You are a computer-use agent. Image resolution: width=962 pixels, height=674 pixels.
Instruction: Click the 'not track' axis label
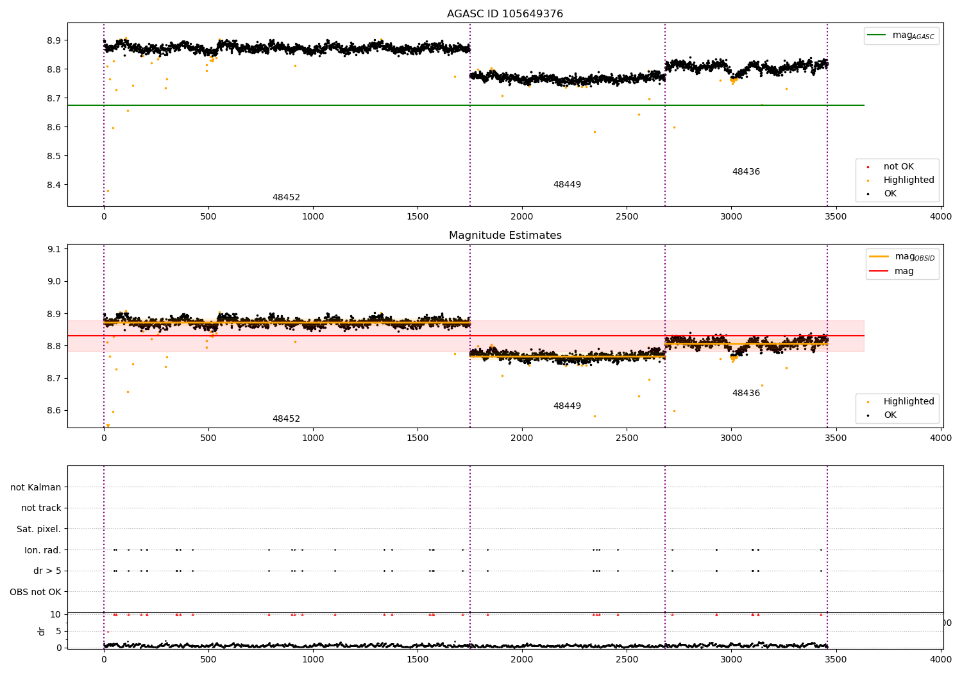point(41,508)
